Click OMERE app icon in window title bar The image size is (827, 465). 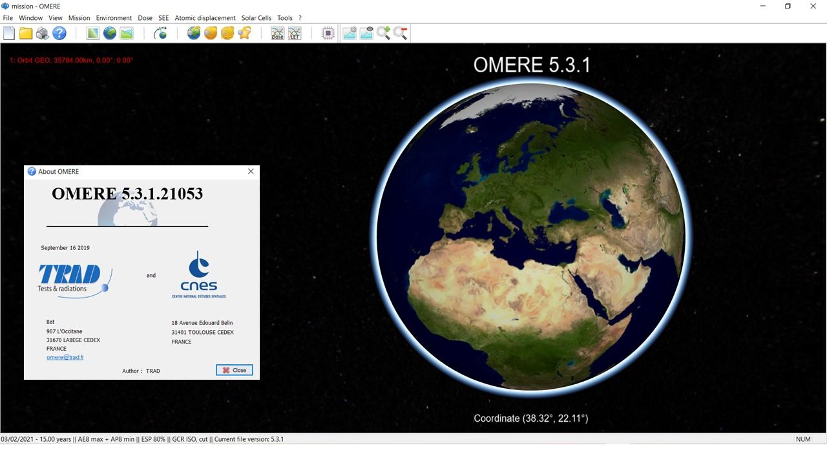pos(6,6)
